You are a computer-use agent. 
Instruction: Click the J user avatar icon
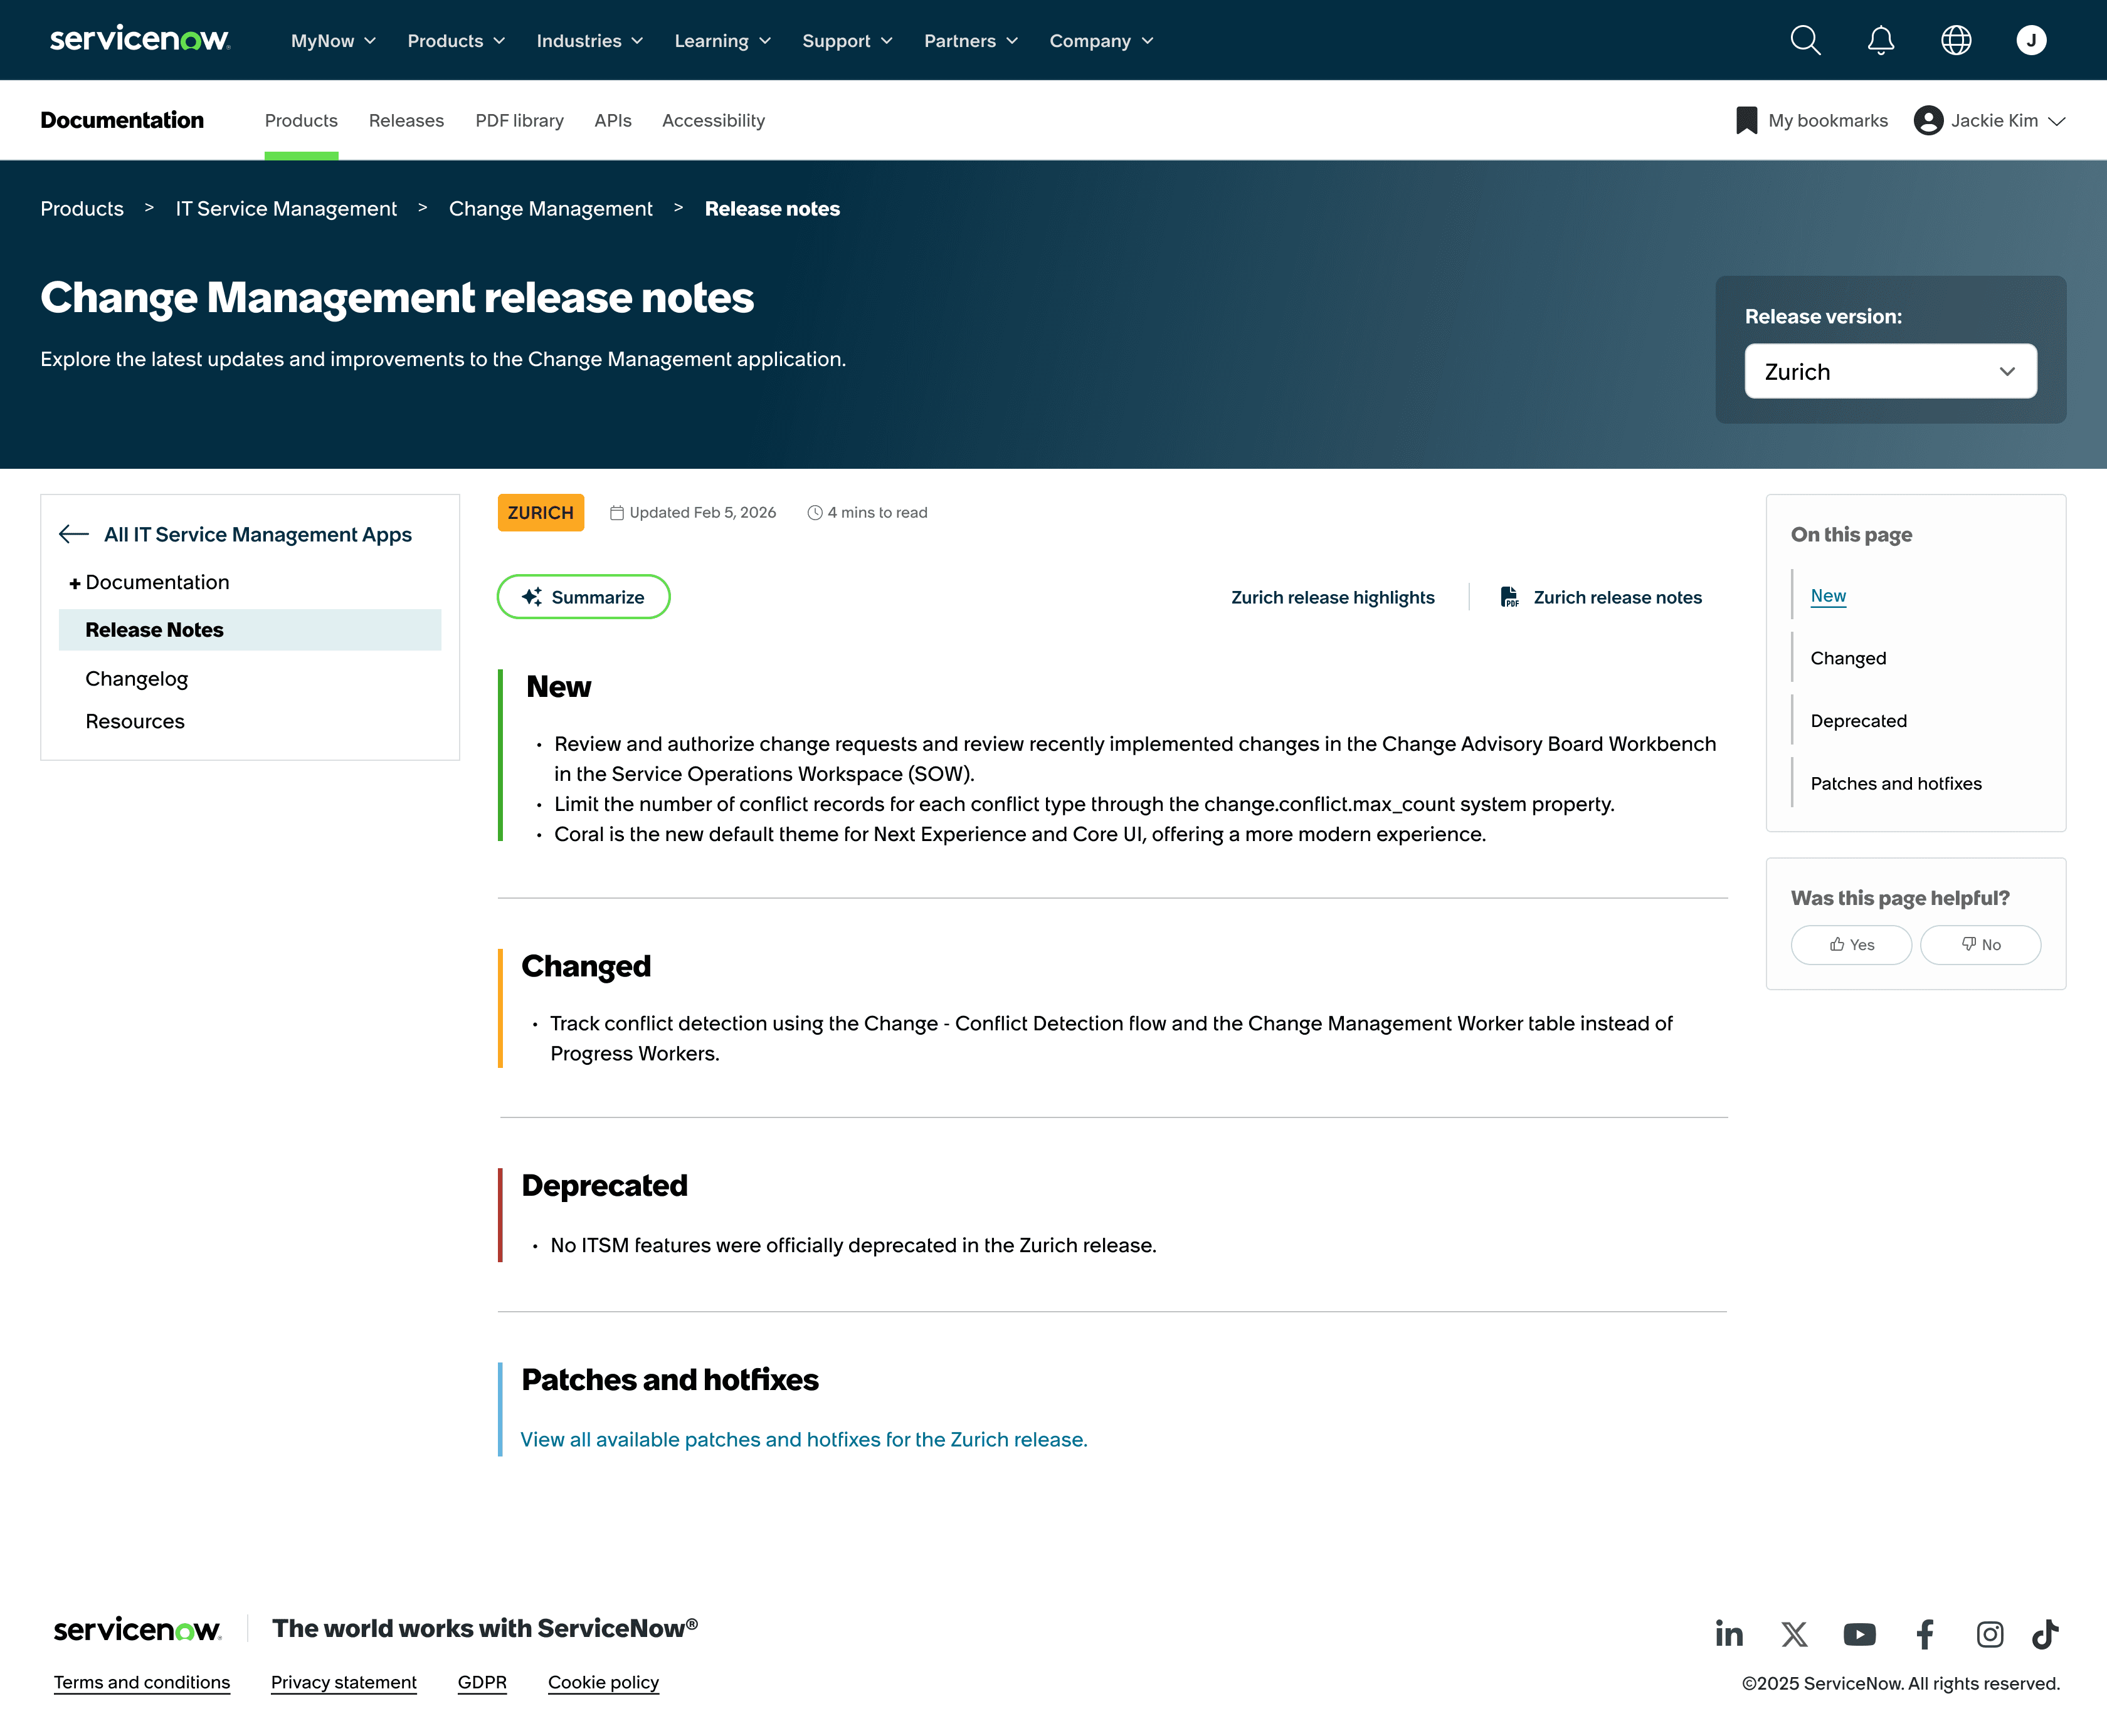2031,40
